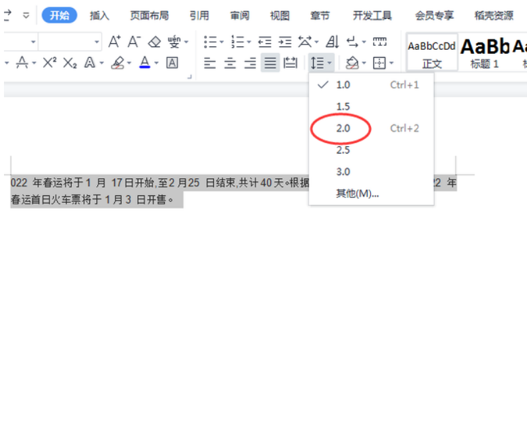The image size is (527, 422).
Task: Select the checked 1.0 line spacing option
Action: pyautogui.click(x=343, y=84)
